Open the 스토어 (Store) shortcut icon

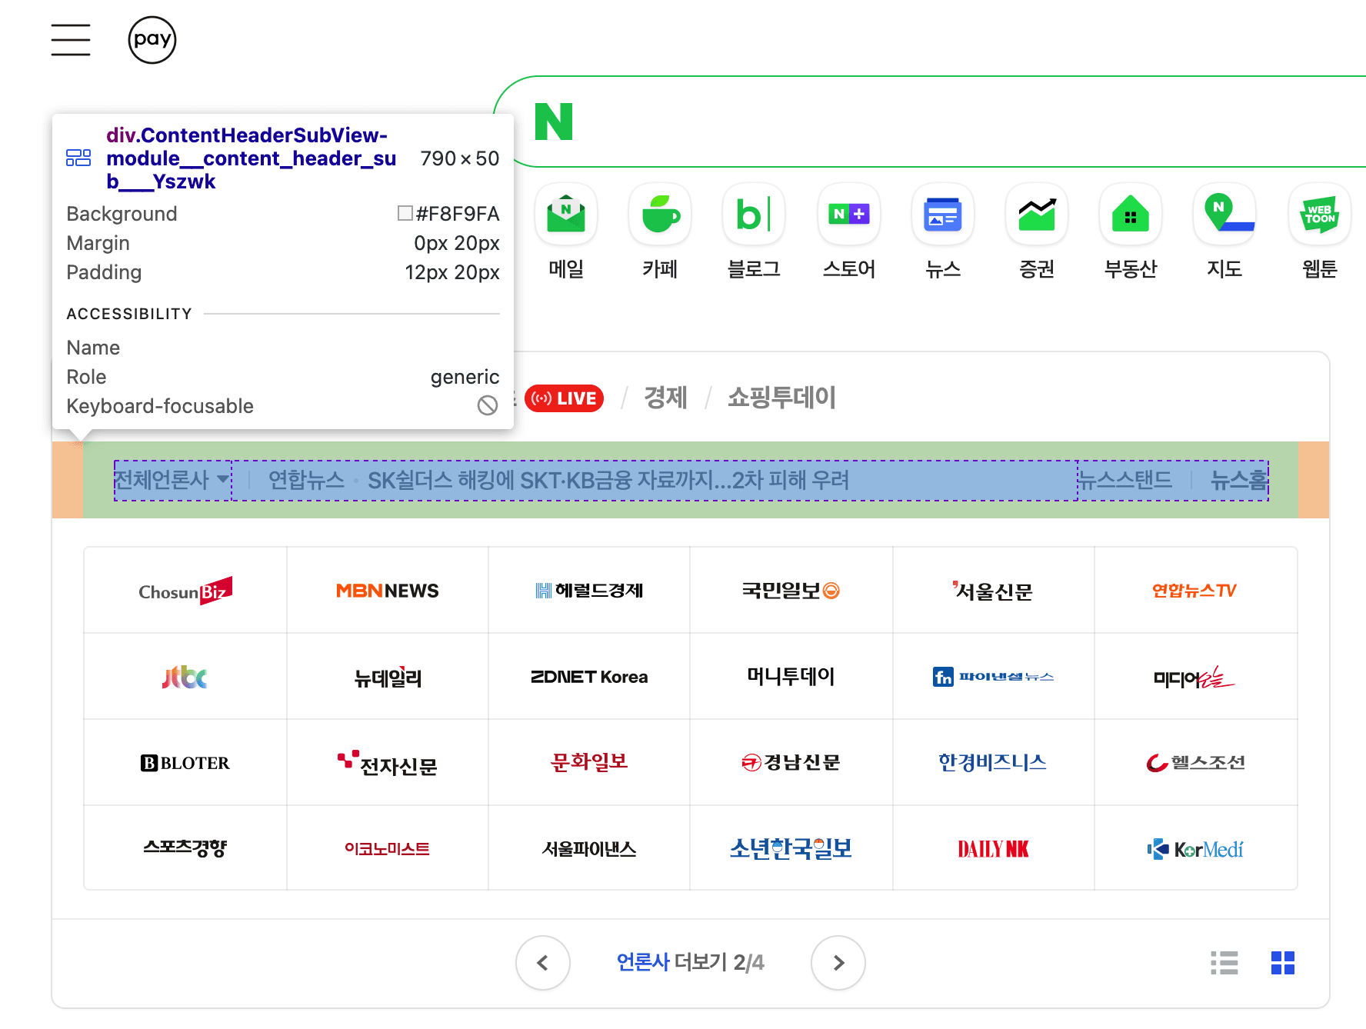pos(849,214)
